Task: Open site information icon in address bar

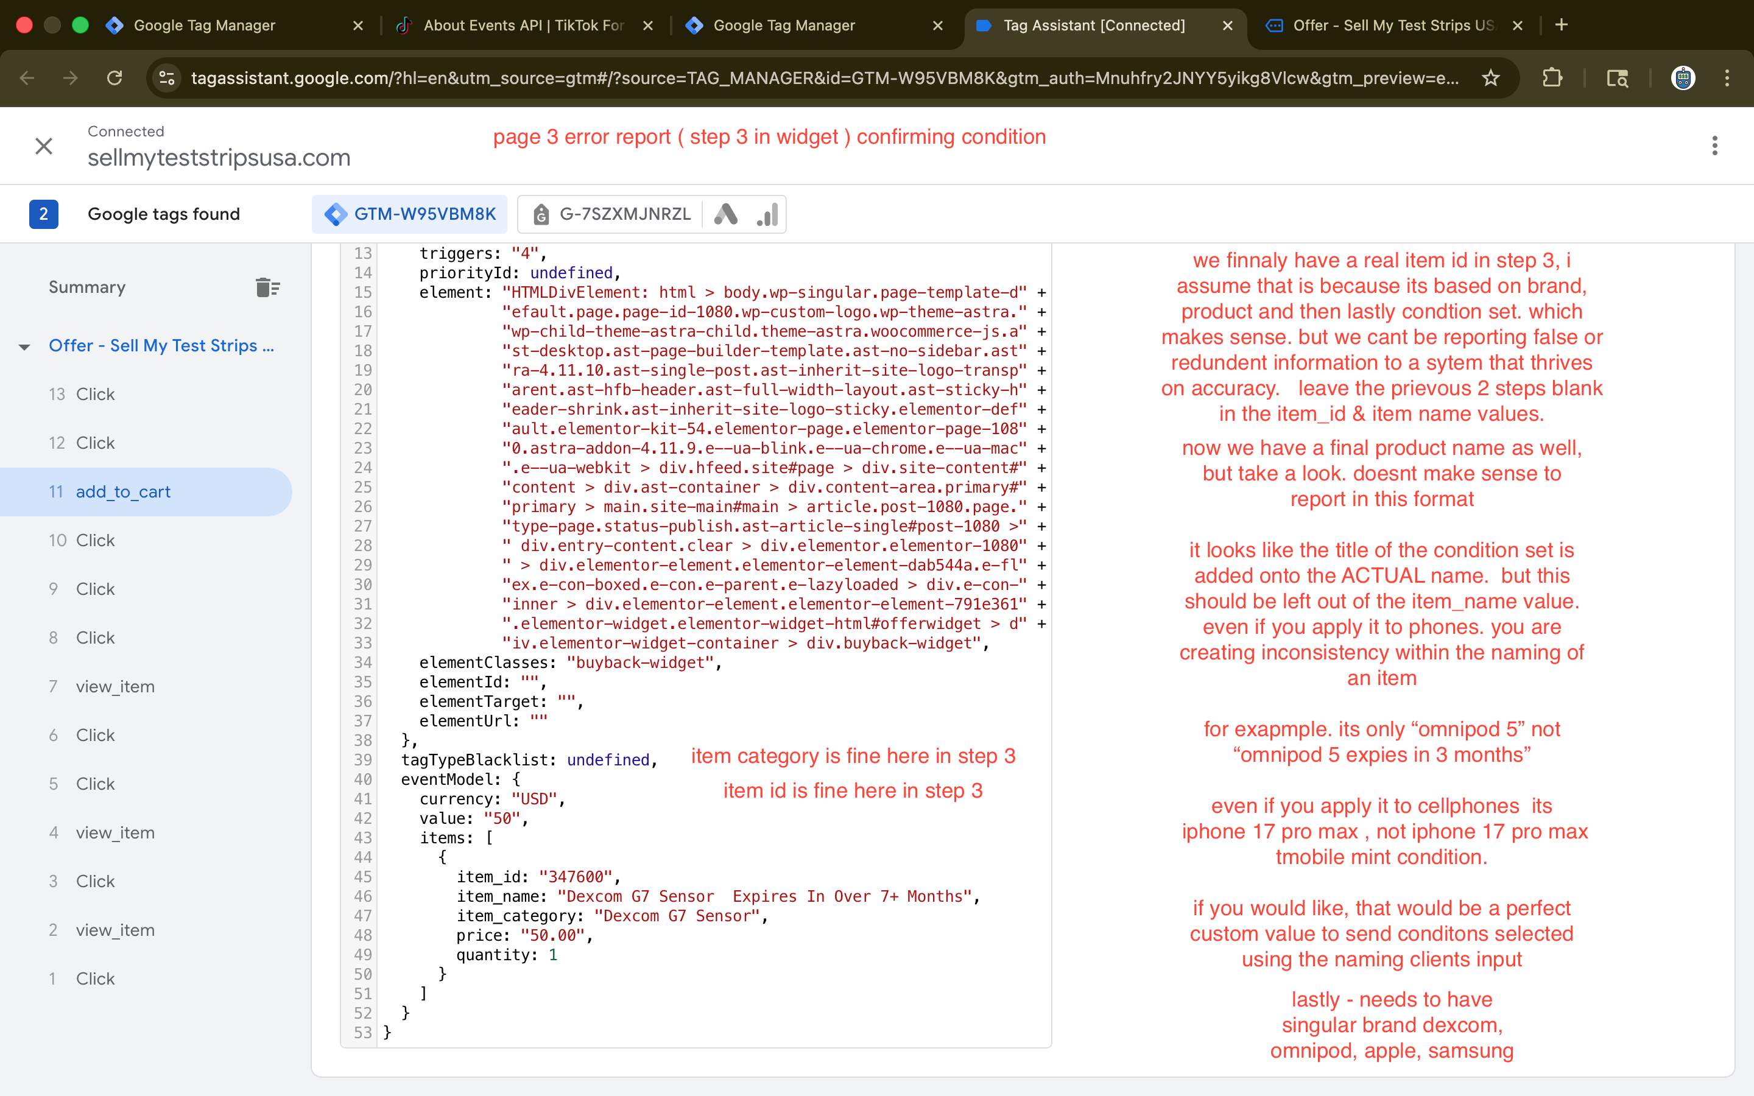Action: point(167,77)
